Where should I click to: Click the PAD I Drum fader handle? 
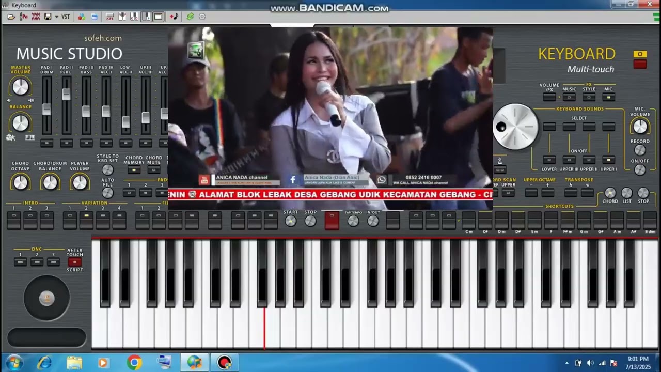tap(46, 109)
